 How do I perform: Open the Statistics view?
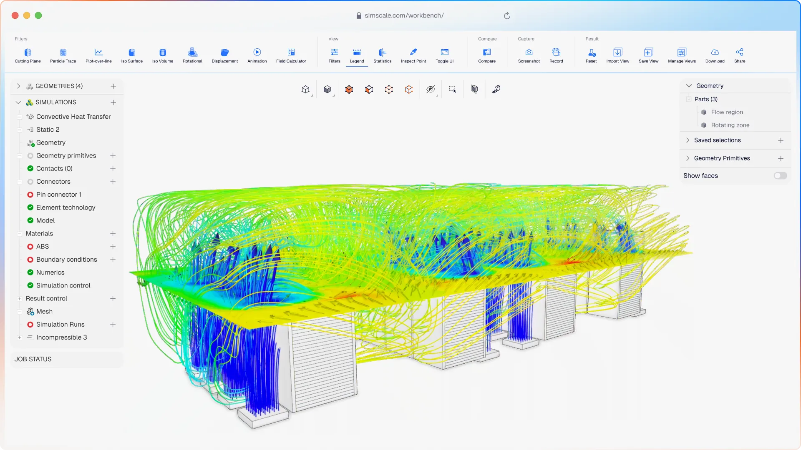(383, 55)
